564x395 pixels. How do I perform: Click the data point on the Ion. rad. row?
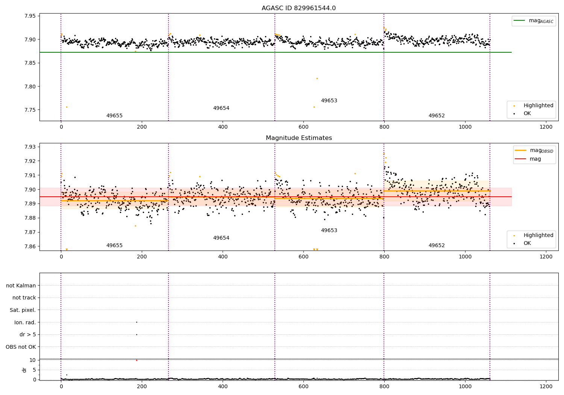coord(136,322)
